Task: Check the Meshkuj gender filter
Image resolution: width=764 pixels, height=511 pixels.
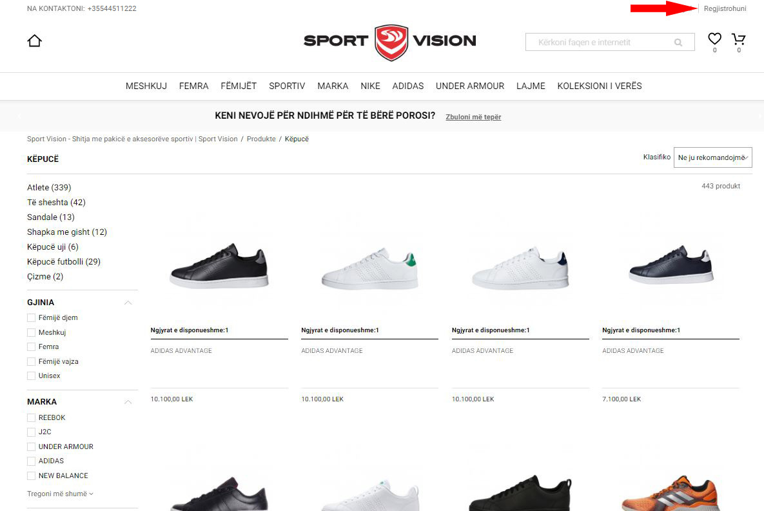Action: click(x=31, y=332)
